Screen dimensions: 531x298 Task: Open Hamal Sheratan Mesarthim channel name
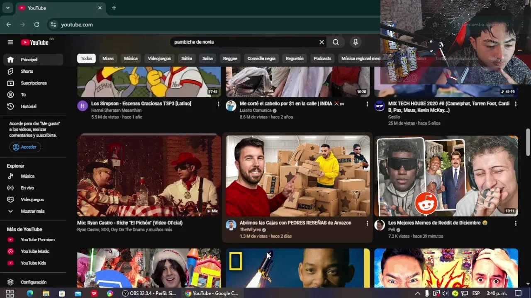tap(116, 111)
